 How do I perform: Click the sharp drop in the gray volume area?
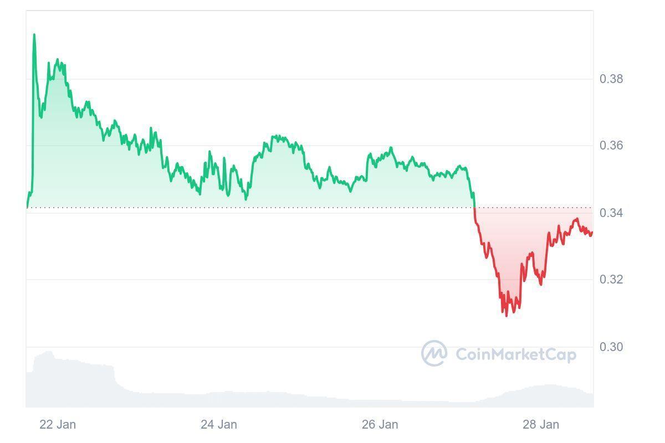(x=115, y=377)
